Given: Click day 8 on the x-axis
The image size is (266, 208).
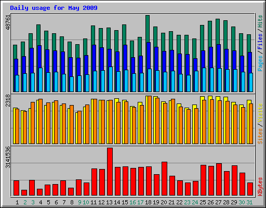Looking at the screenshot, I should pos(72,202).
